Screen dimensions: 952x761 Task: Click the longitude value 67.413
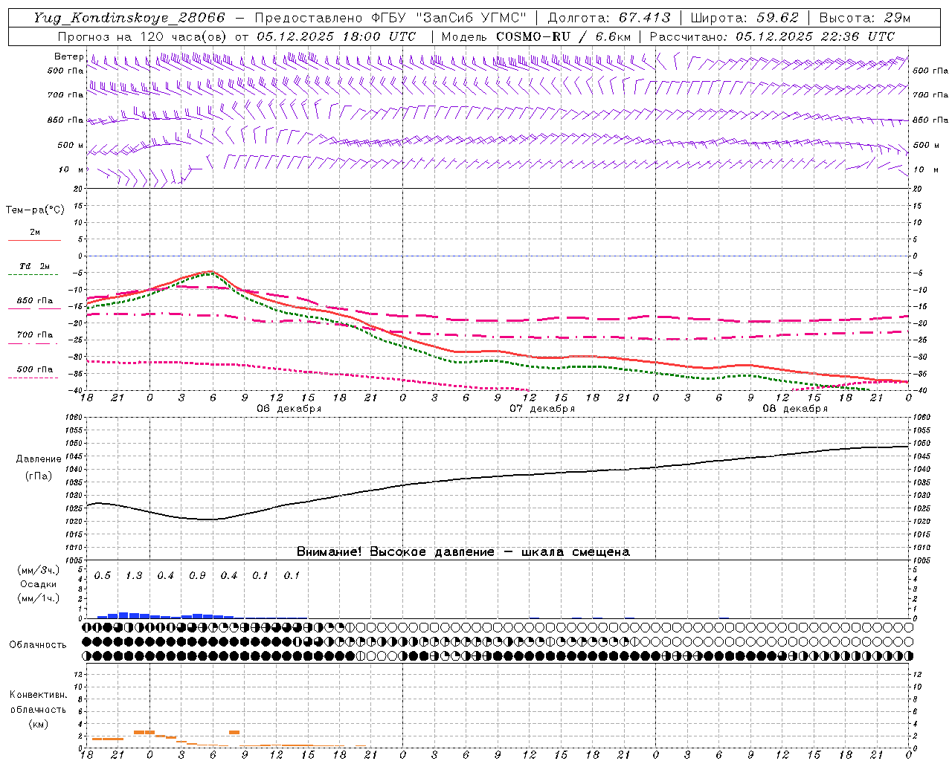click(644, 18)
